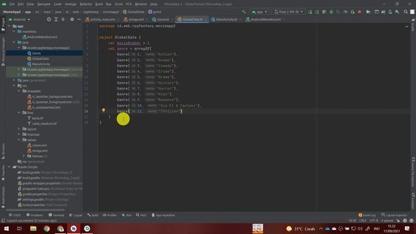Collapse the values folder
This screenshot has height=234, width=416.
coord(19,140)
